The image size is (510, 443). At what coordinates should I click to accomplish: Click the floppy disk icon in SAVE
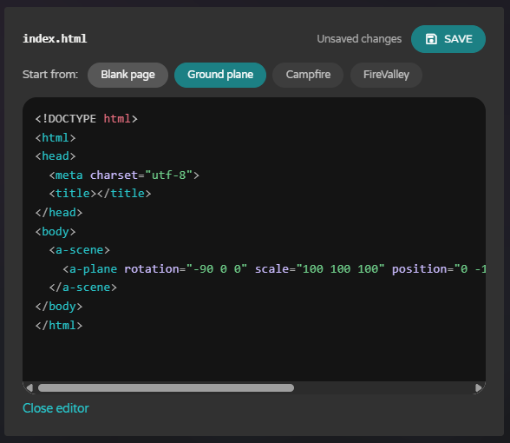[431, 39]
